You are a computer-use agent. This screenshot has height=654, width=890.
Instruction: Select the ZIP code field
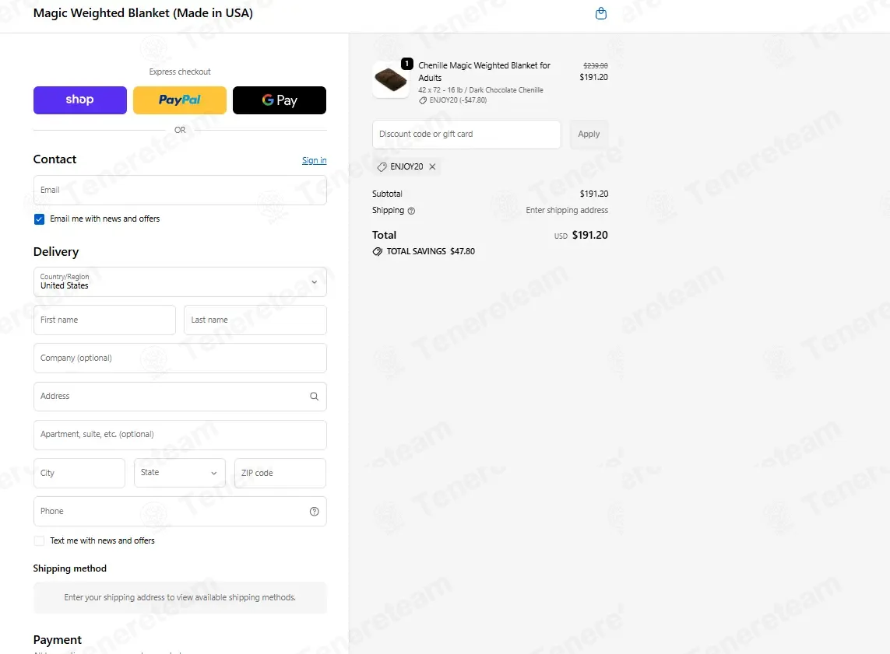280,473
